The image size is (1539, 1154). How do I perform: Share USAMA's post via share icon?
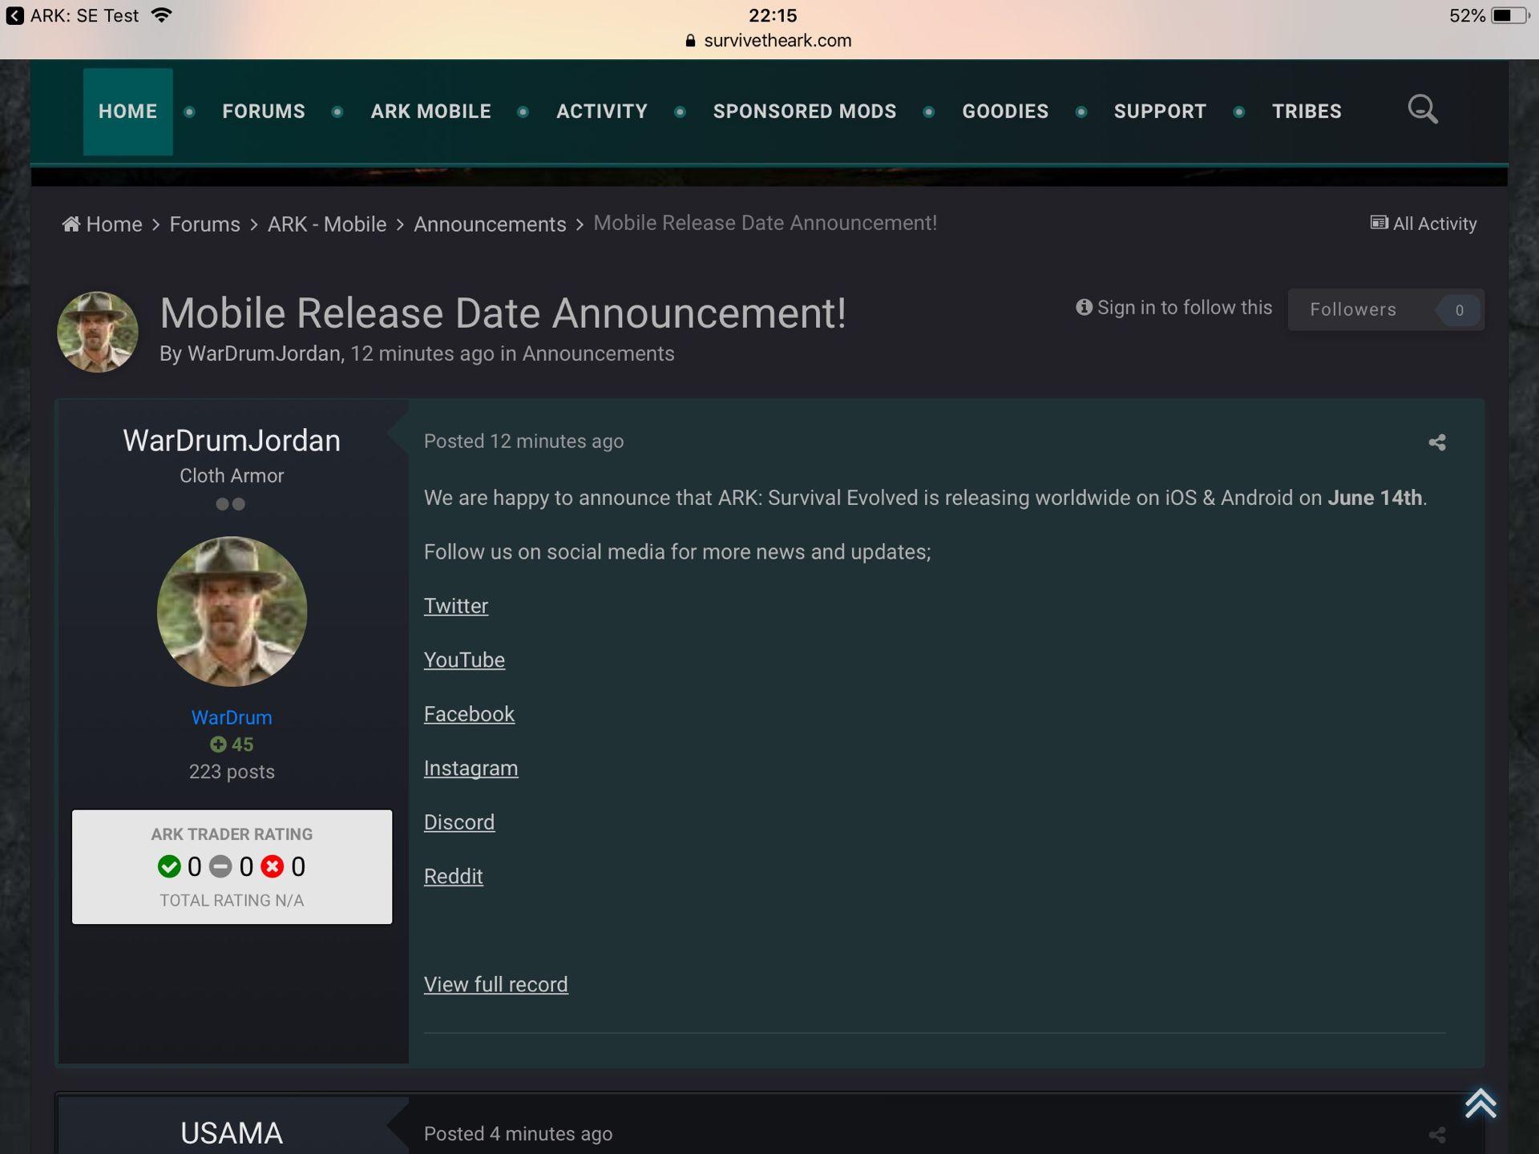(x=1437, y=1135)
